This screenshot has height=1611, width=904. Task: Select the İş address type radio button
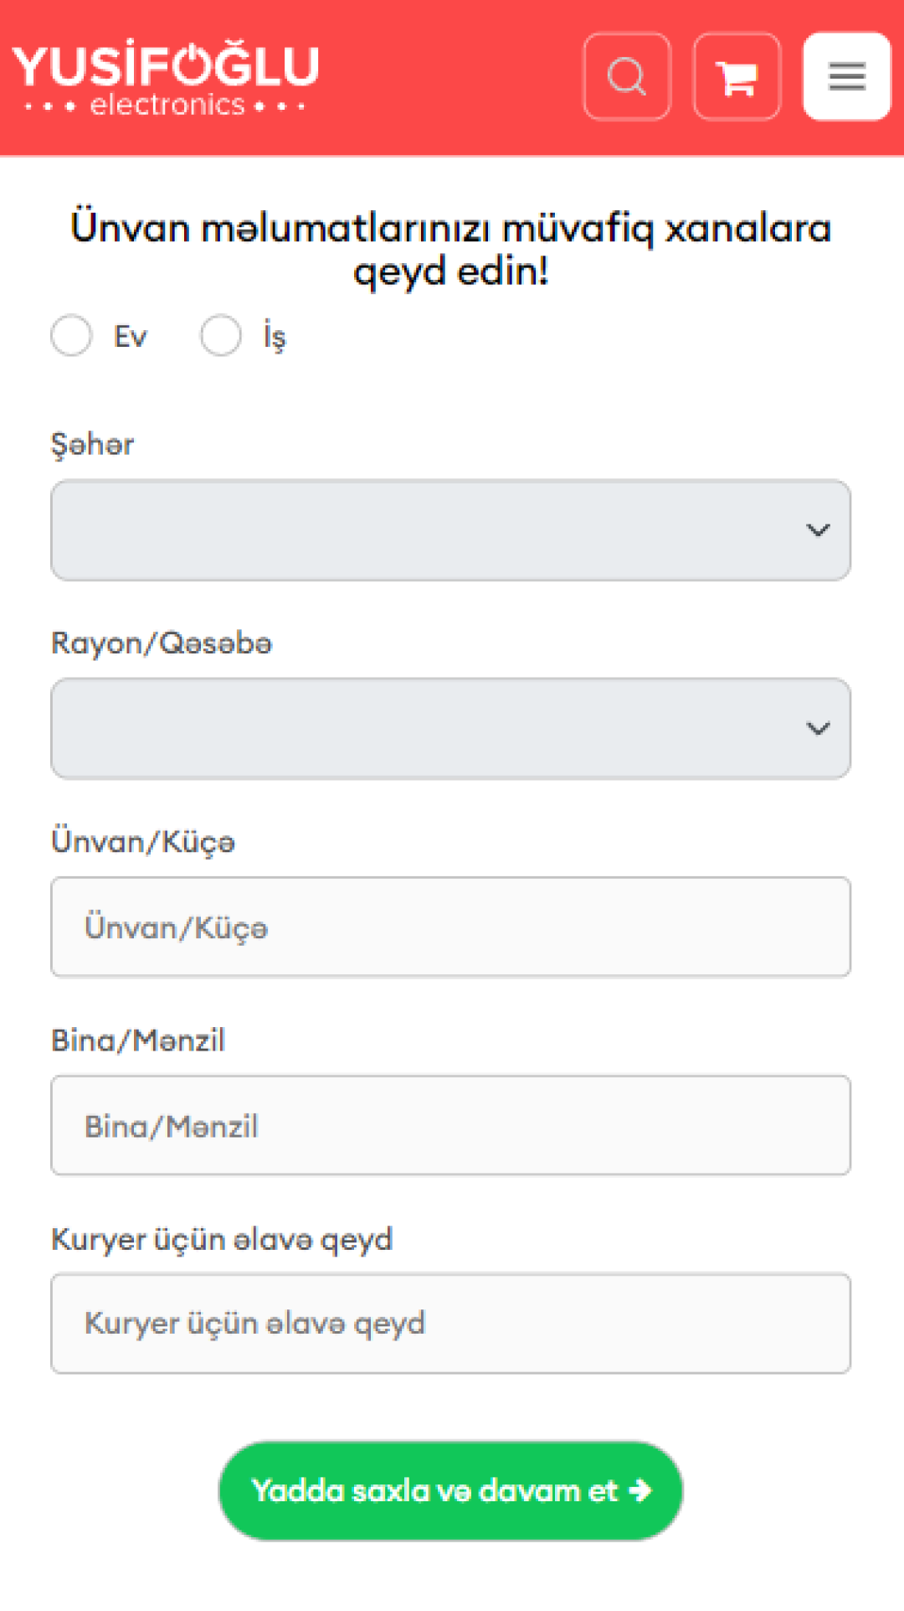coord(221,335)
